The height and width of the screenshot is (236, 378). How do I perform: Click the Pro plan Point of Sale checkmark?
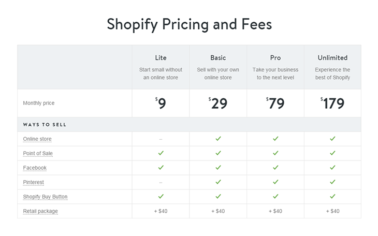pyautogui.click(x=275, y=153)
